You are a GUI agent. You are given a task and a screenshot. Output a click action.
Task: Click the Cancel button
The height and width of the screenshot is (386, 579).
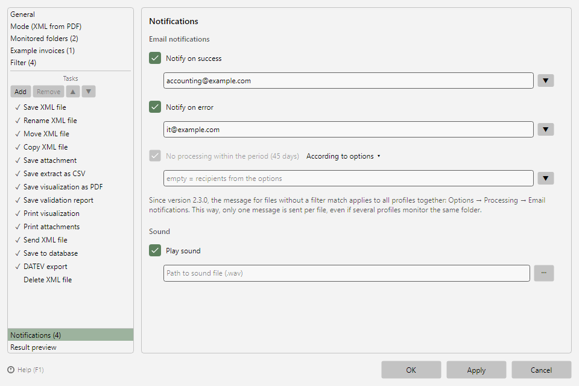542,370
